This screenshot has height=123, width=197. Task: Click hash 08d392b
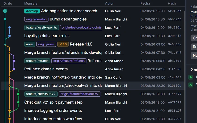(175, 28)
